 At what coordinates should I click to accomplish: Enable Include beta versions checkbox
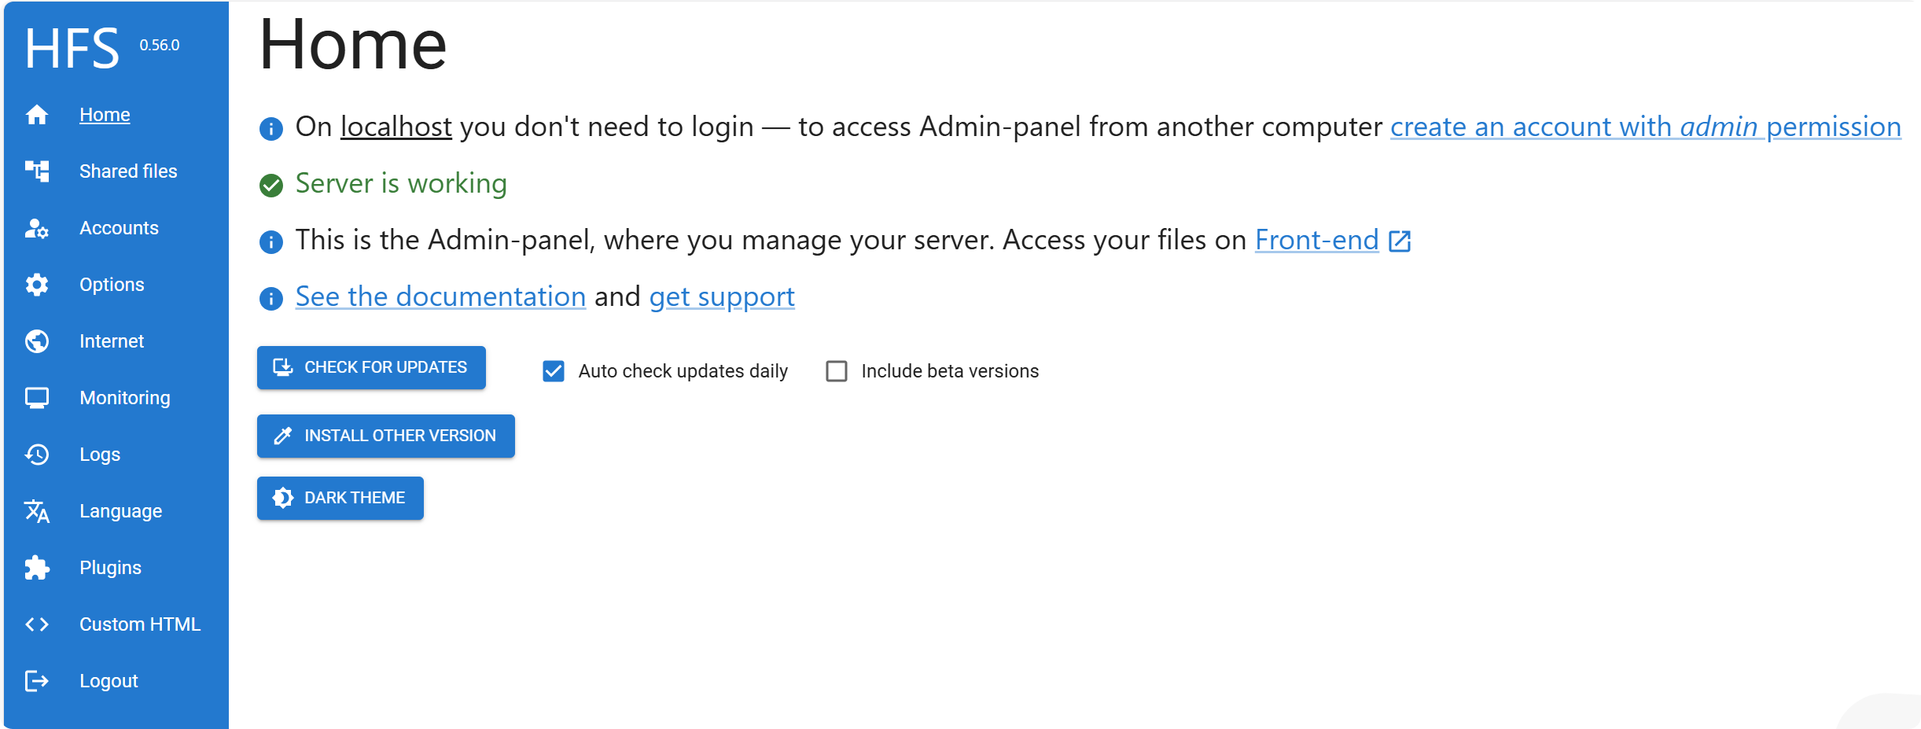click(x=837, y=371)
